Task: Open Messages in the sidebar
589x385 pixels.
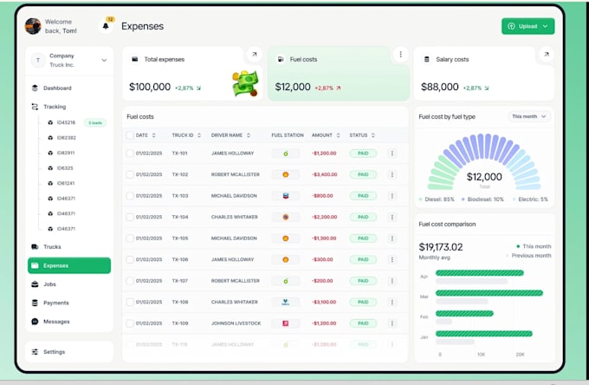Action: [56, 322]
